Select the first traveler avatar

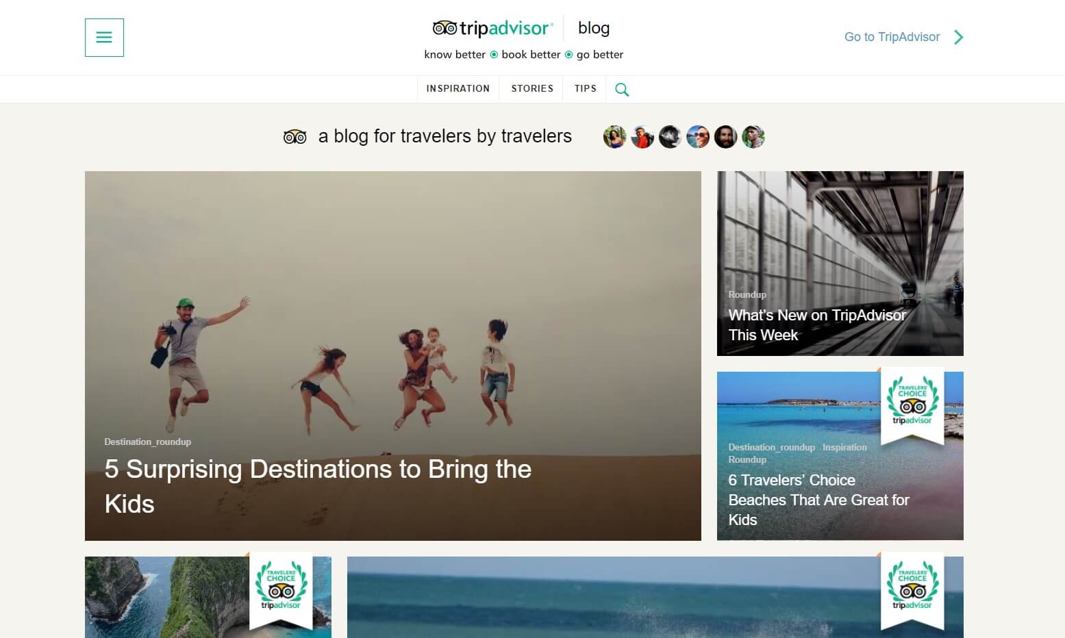pos(614,137)
